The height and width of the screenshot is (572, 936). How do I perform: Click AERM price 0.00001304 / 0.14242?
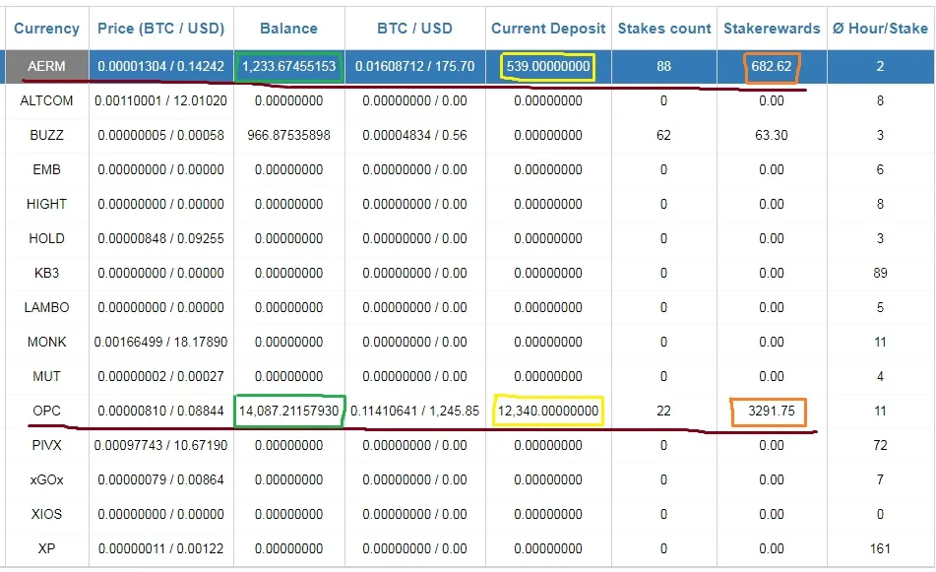pyautogui.click(x=161, y=66)
